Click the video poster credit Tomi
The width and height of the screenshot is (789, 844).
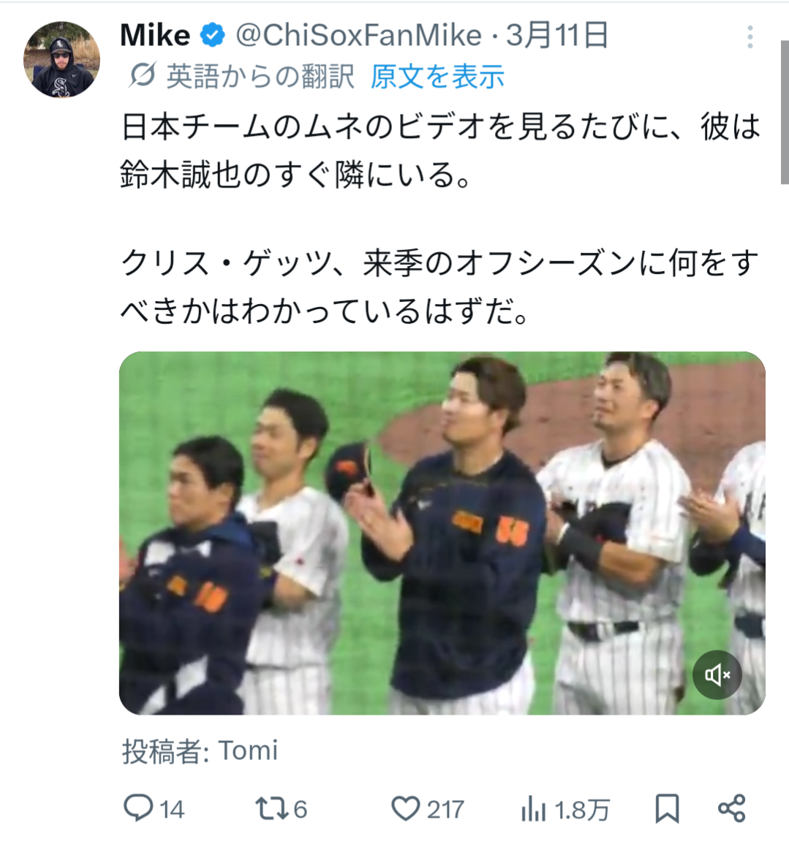click(249, 750)
